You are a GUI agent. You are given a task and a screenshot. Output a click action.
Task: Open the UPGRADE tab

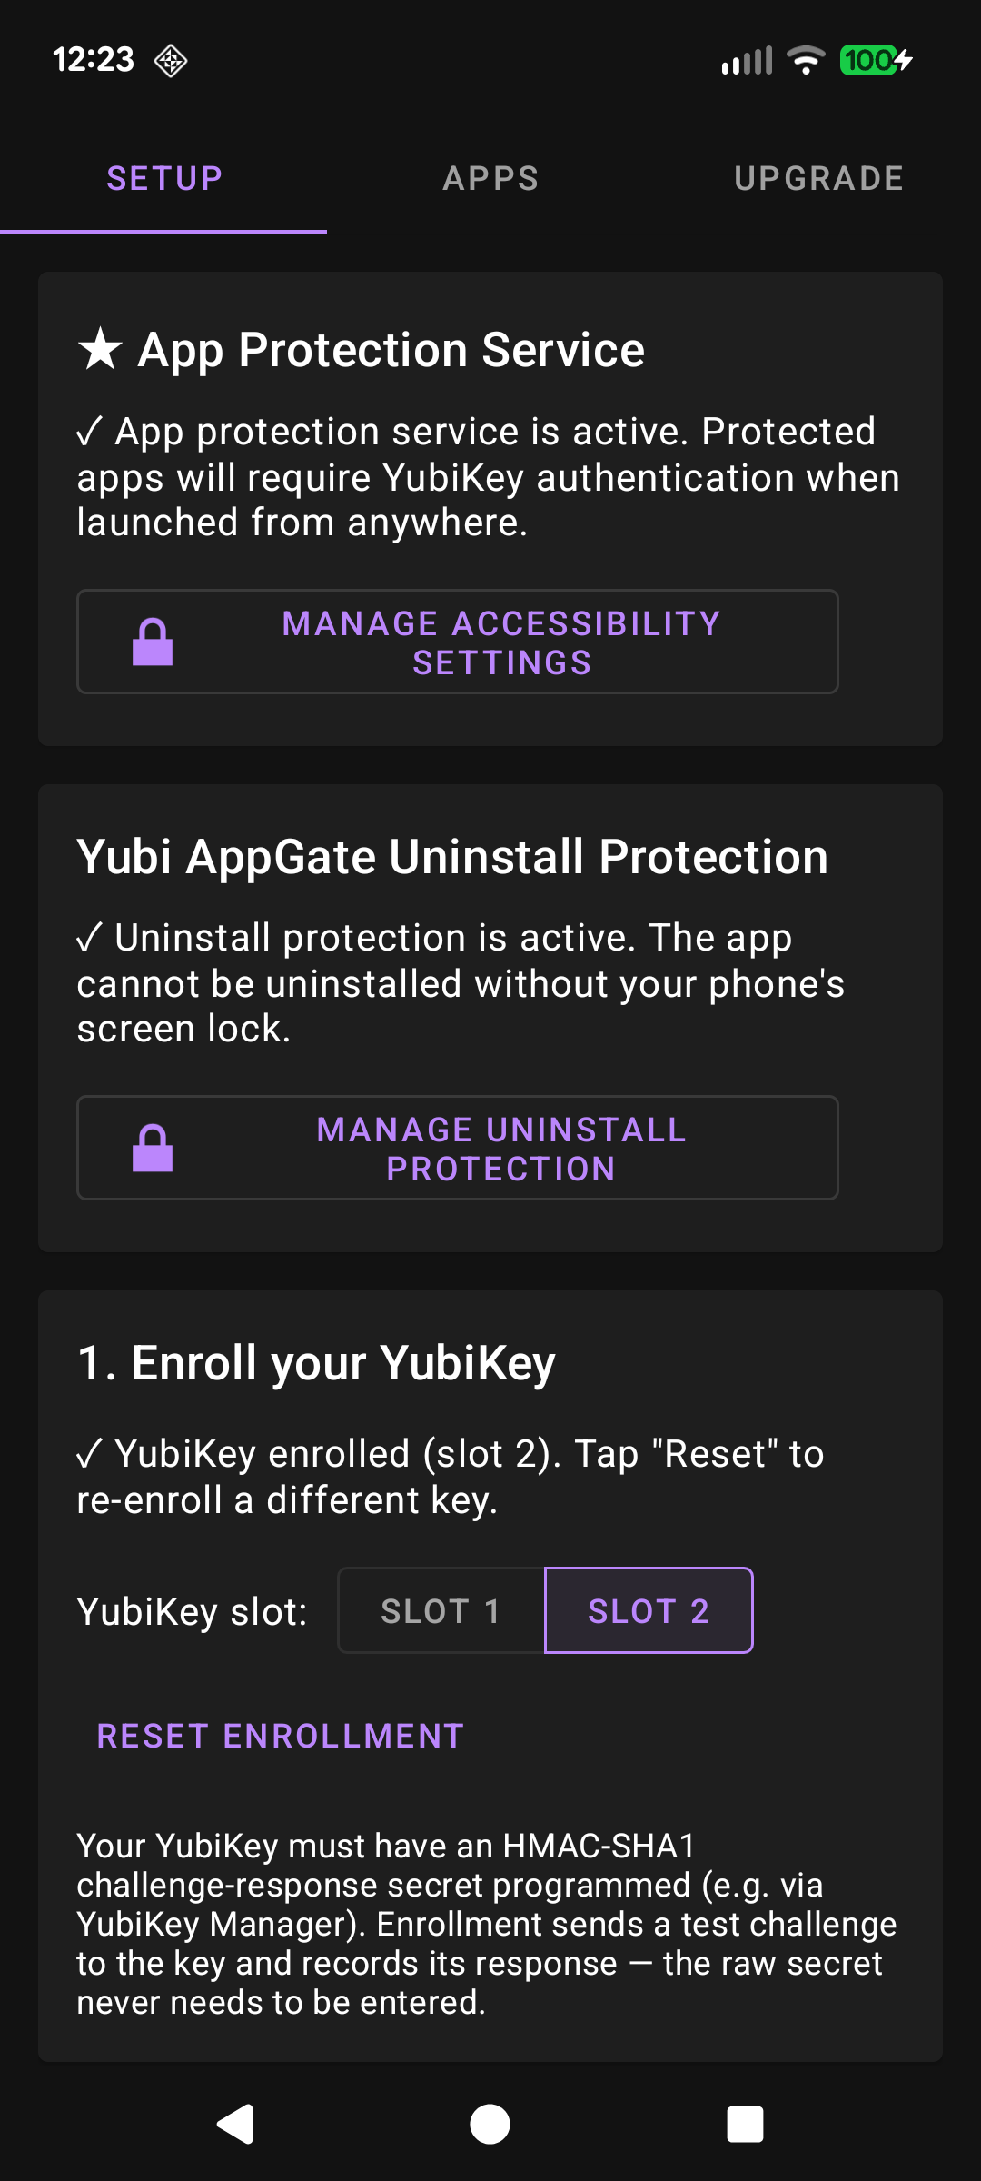tap(818, 178)
